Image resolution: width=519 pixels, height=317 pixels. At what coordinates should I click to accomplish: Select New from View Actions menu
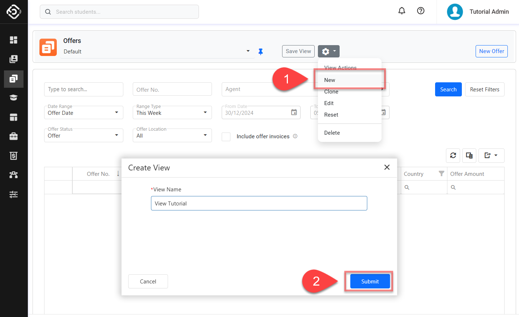[329, 80]
